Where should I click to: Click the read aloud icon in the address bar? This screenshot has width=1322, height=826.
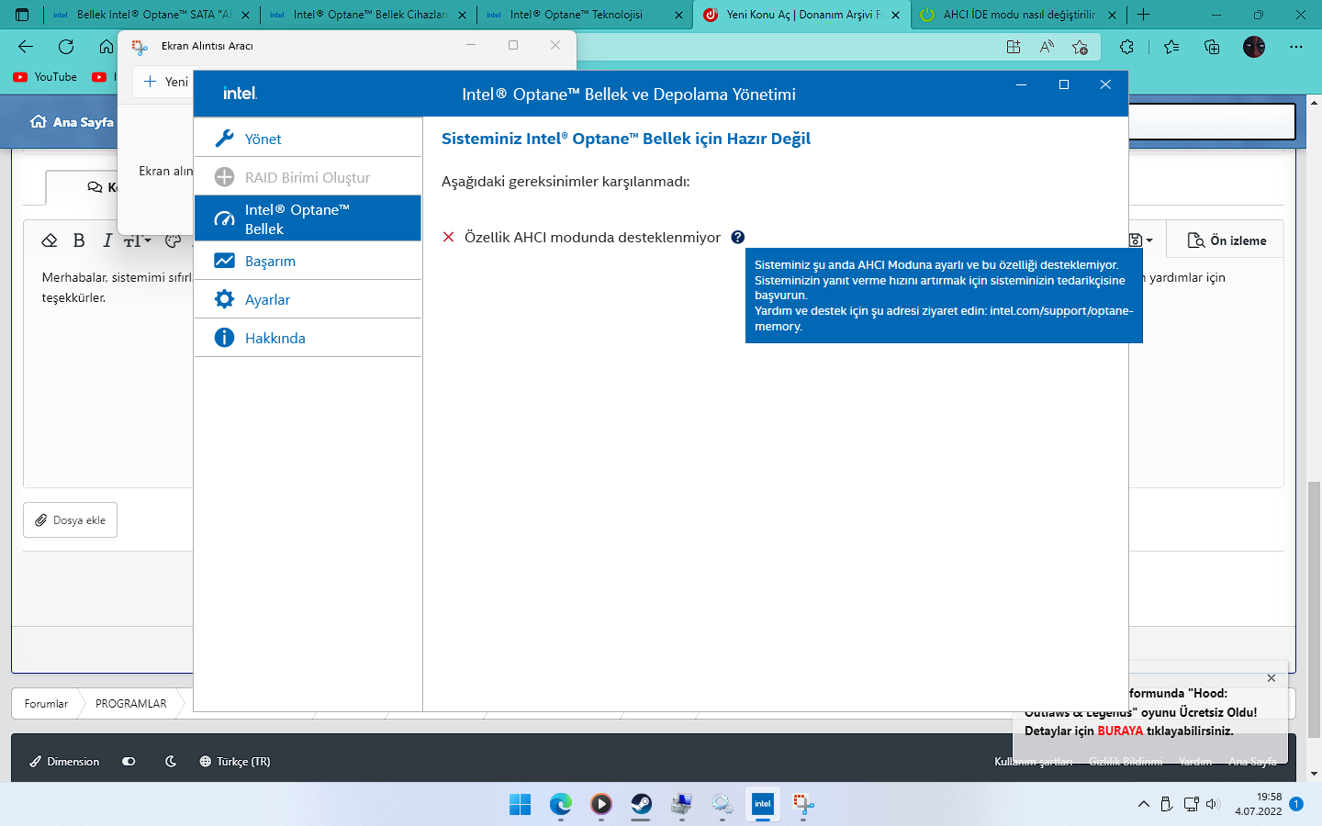pos(1047,47)
